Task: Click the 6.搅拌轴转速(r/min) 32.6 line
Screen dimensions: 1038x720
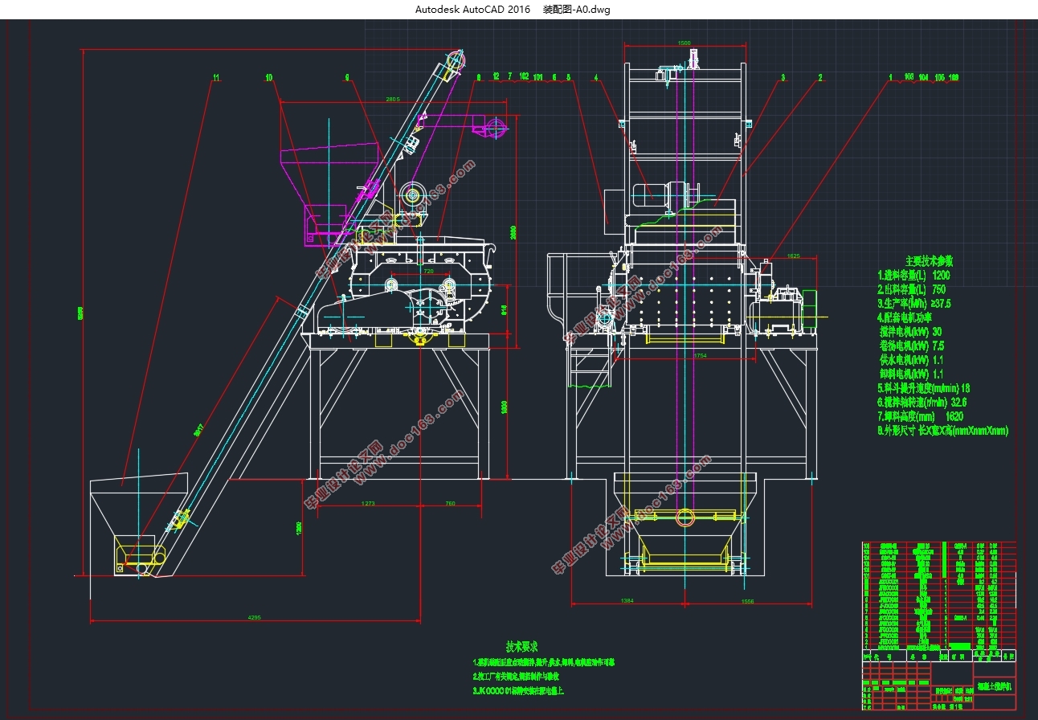Action: [x=922, y=402]
